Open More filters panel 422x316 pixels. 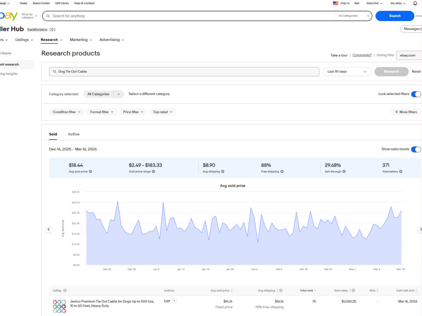tap(406, 112)
